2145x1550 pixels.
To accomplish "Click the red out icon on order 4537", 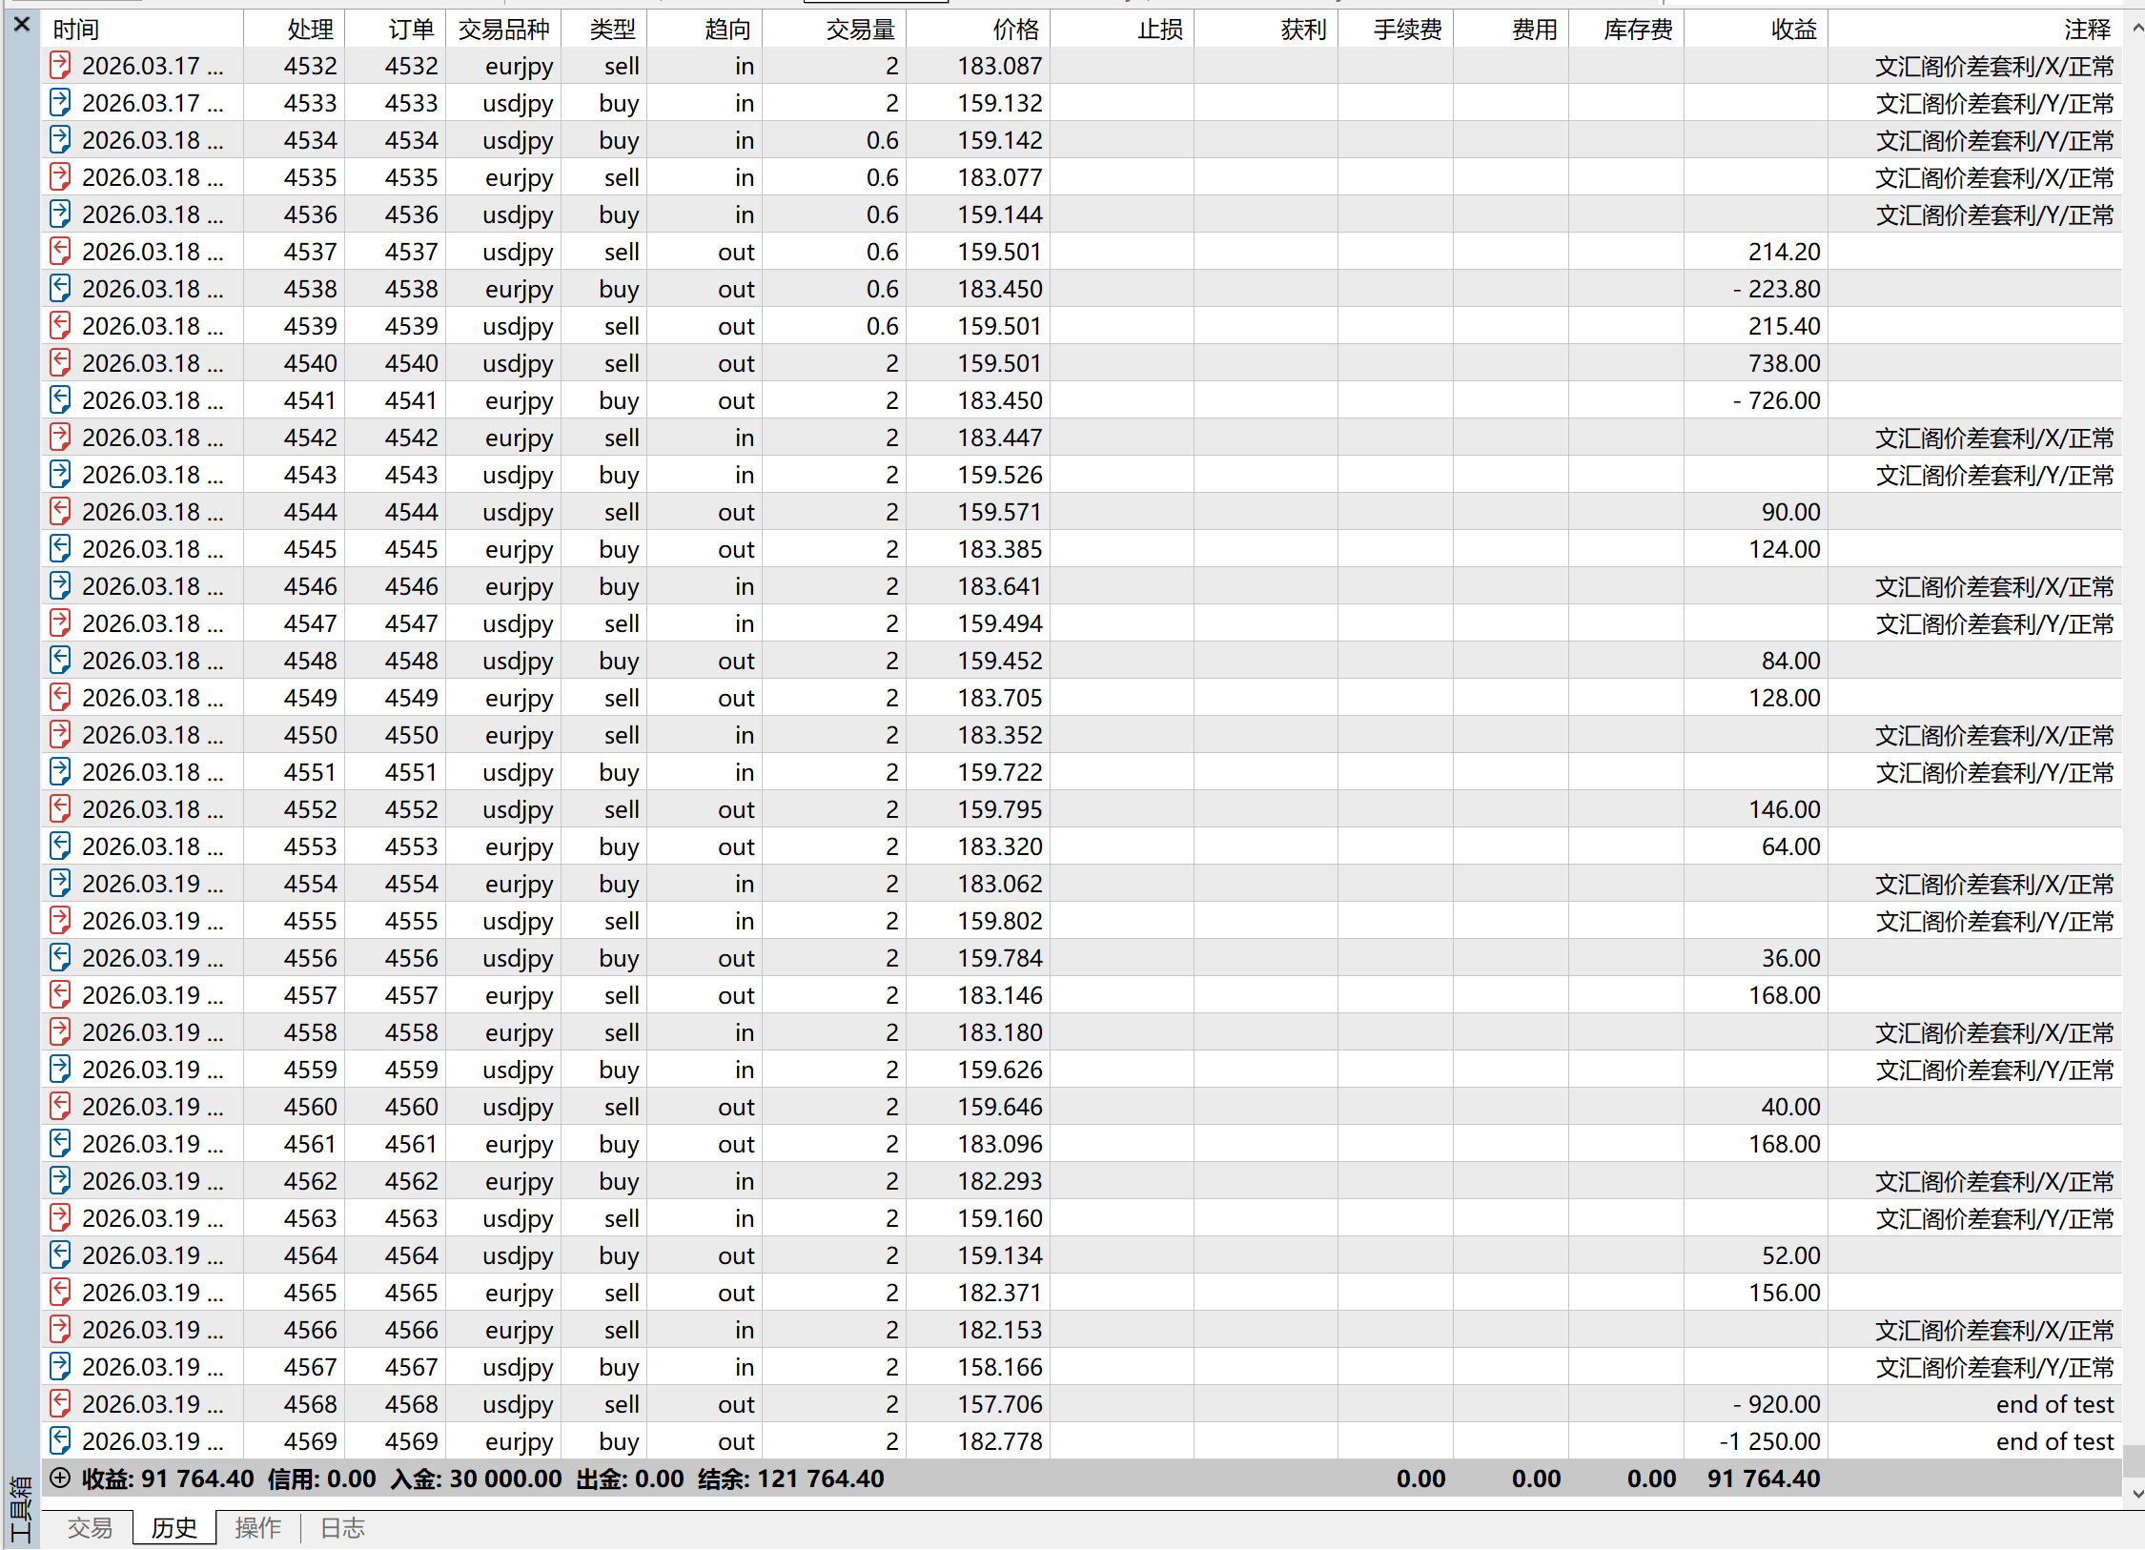I will pos(60,252).
